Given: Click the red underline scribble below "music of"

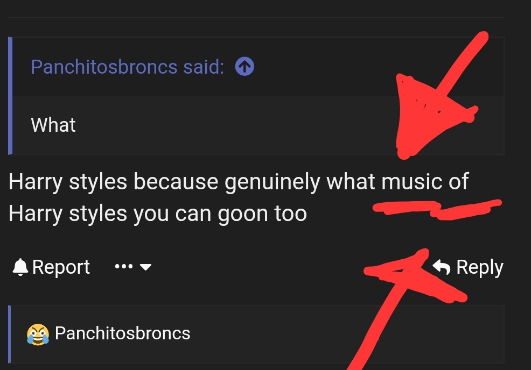Looking at the screenshot, I should click(436, 208).
